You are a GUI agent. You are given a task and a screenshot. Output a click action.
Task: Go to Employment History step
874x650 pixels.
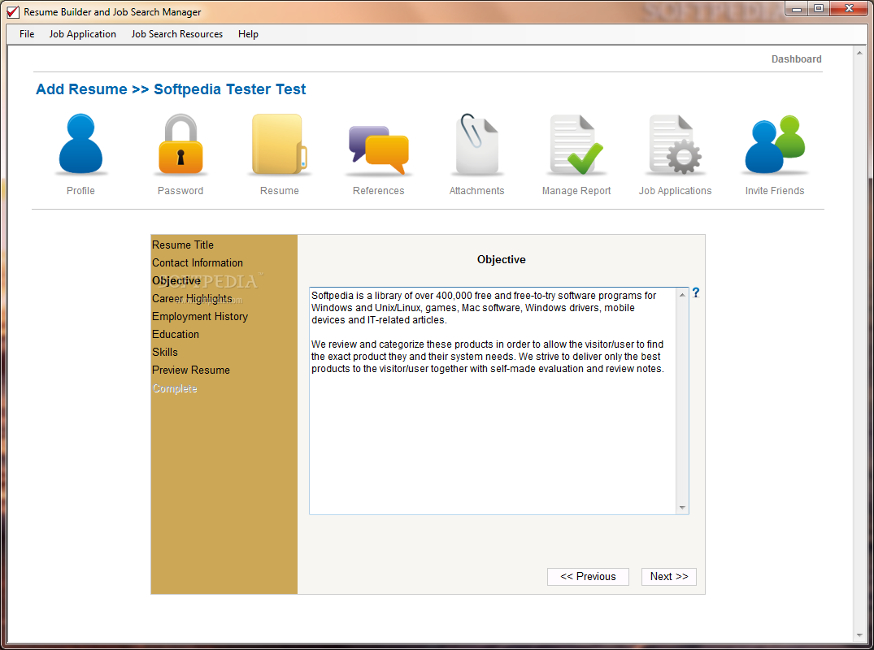click(199, 316)
